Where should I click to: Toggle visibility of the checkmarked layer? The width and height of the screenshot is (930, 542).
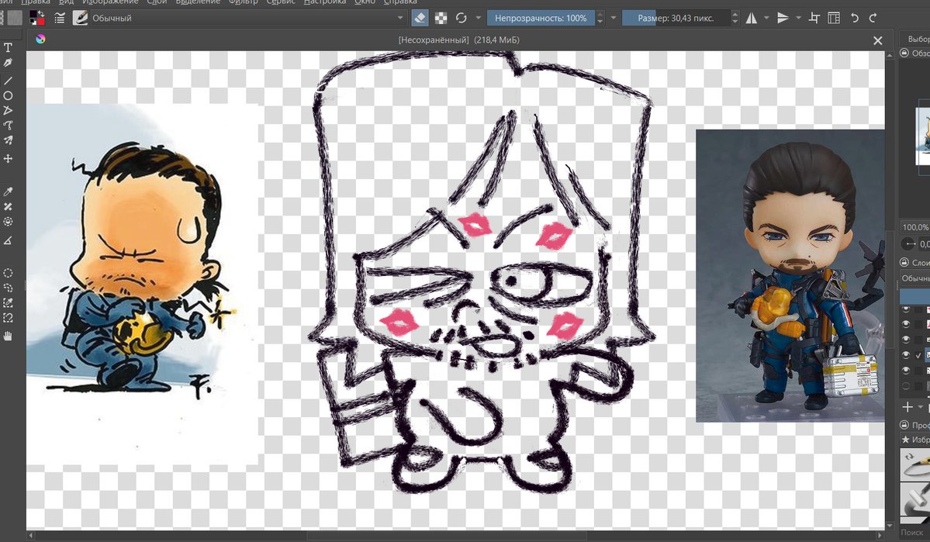906,354
